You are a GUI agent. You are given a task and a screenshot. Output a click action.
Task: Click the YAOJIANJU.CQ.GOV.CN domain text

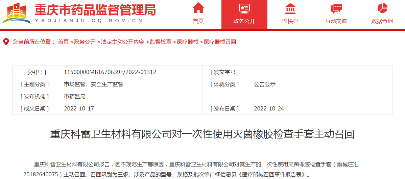point(88,21)
